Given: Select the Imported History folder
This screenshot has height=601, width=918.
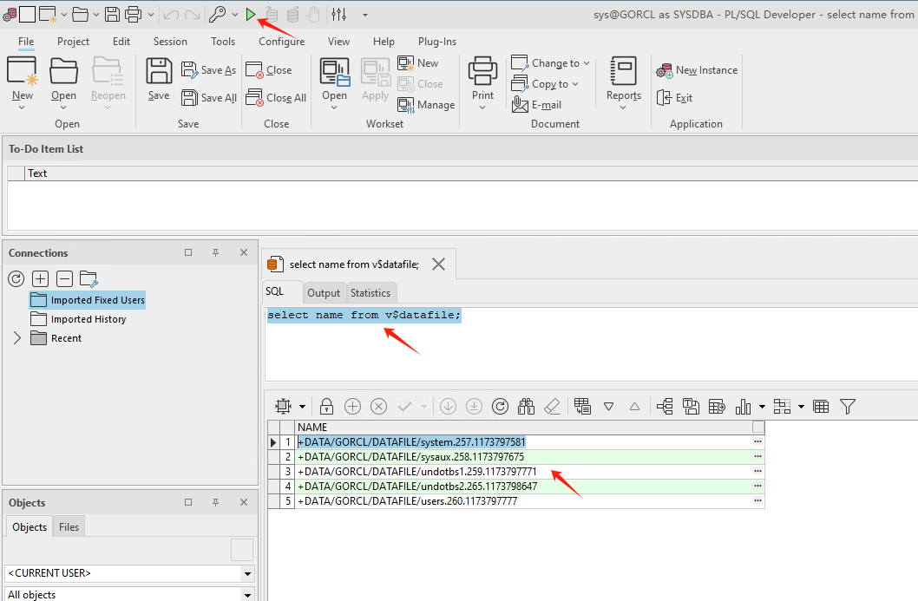Looking at the screenshot, I should point(78,319).
